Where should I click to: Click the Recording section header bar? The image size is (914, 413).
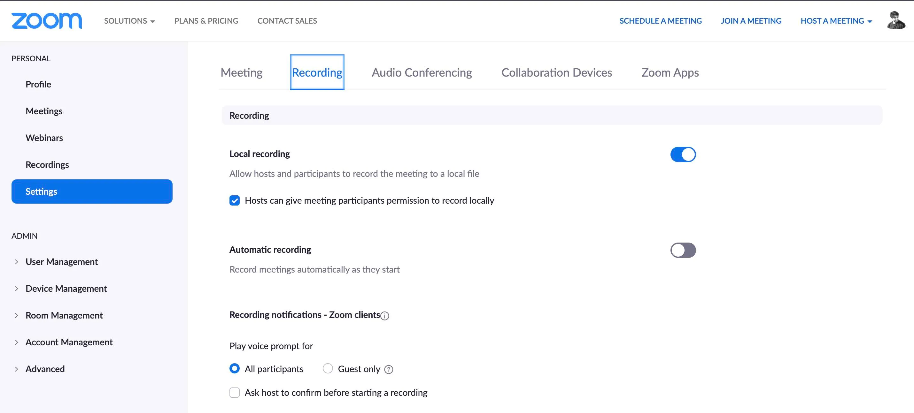coord(552,116)
